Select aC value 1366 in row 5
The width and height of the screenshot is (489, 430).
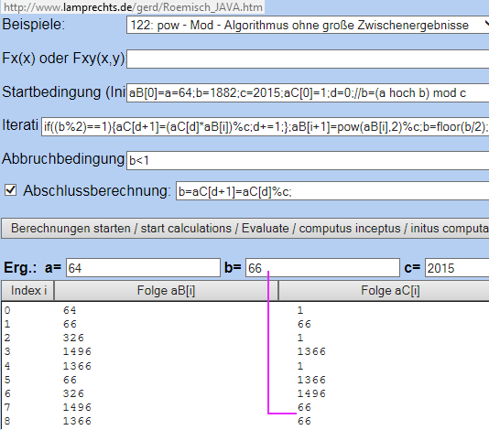click(311, 380)
